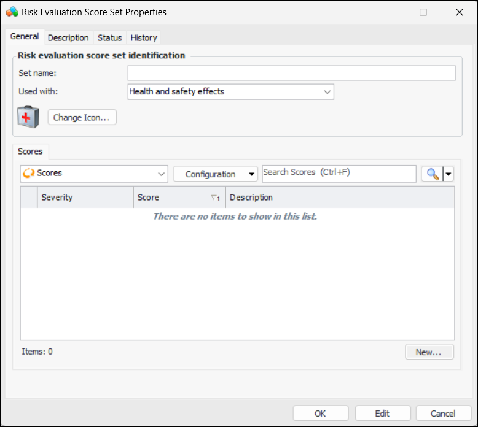Open the Configuration dropdown button
Viewport: 478px width, 427px height.
tap(215, 174)
